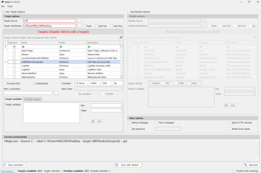Enable Debug messages checkbox

pyautogui.click(x=130, y=123)
